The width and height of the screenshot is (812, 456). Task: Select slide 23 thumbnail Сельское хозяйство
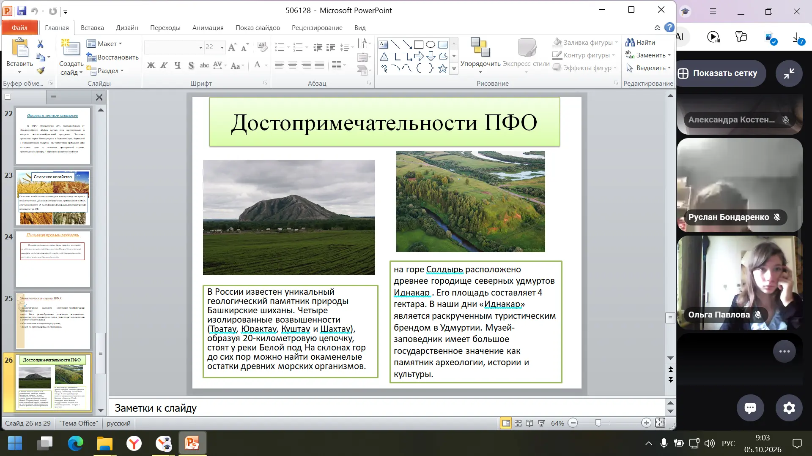pyautogui.click(x=53, y=198)
